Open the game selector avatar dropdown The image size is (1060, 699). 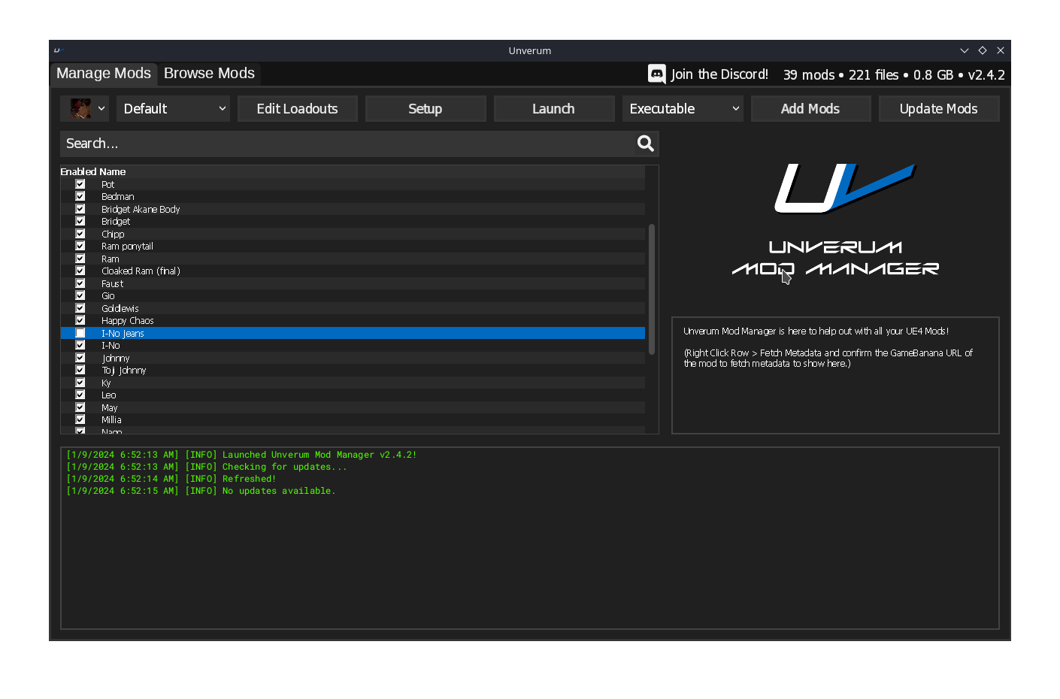85,108
